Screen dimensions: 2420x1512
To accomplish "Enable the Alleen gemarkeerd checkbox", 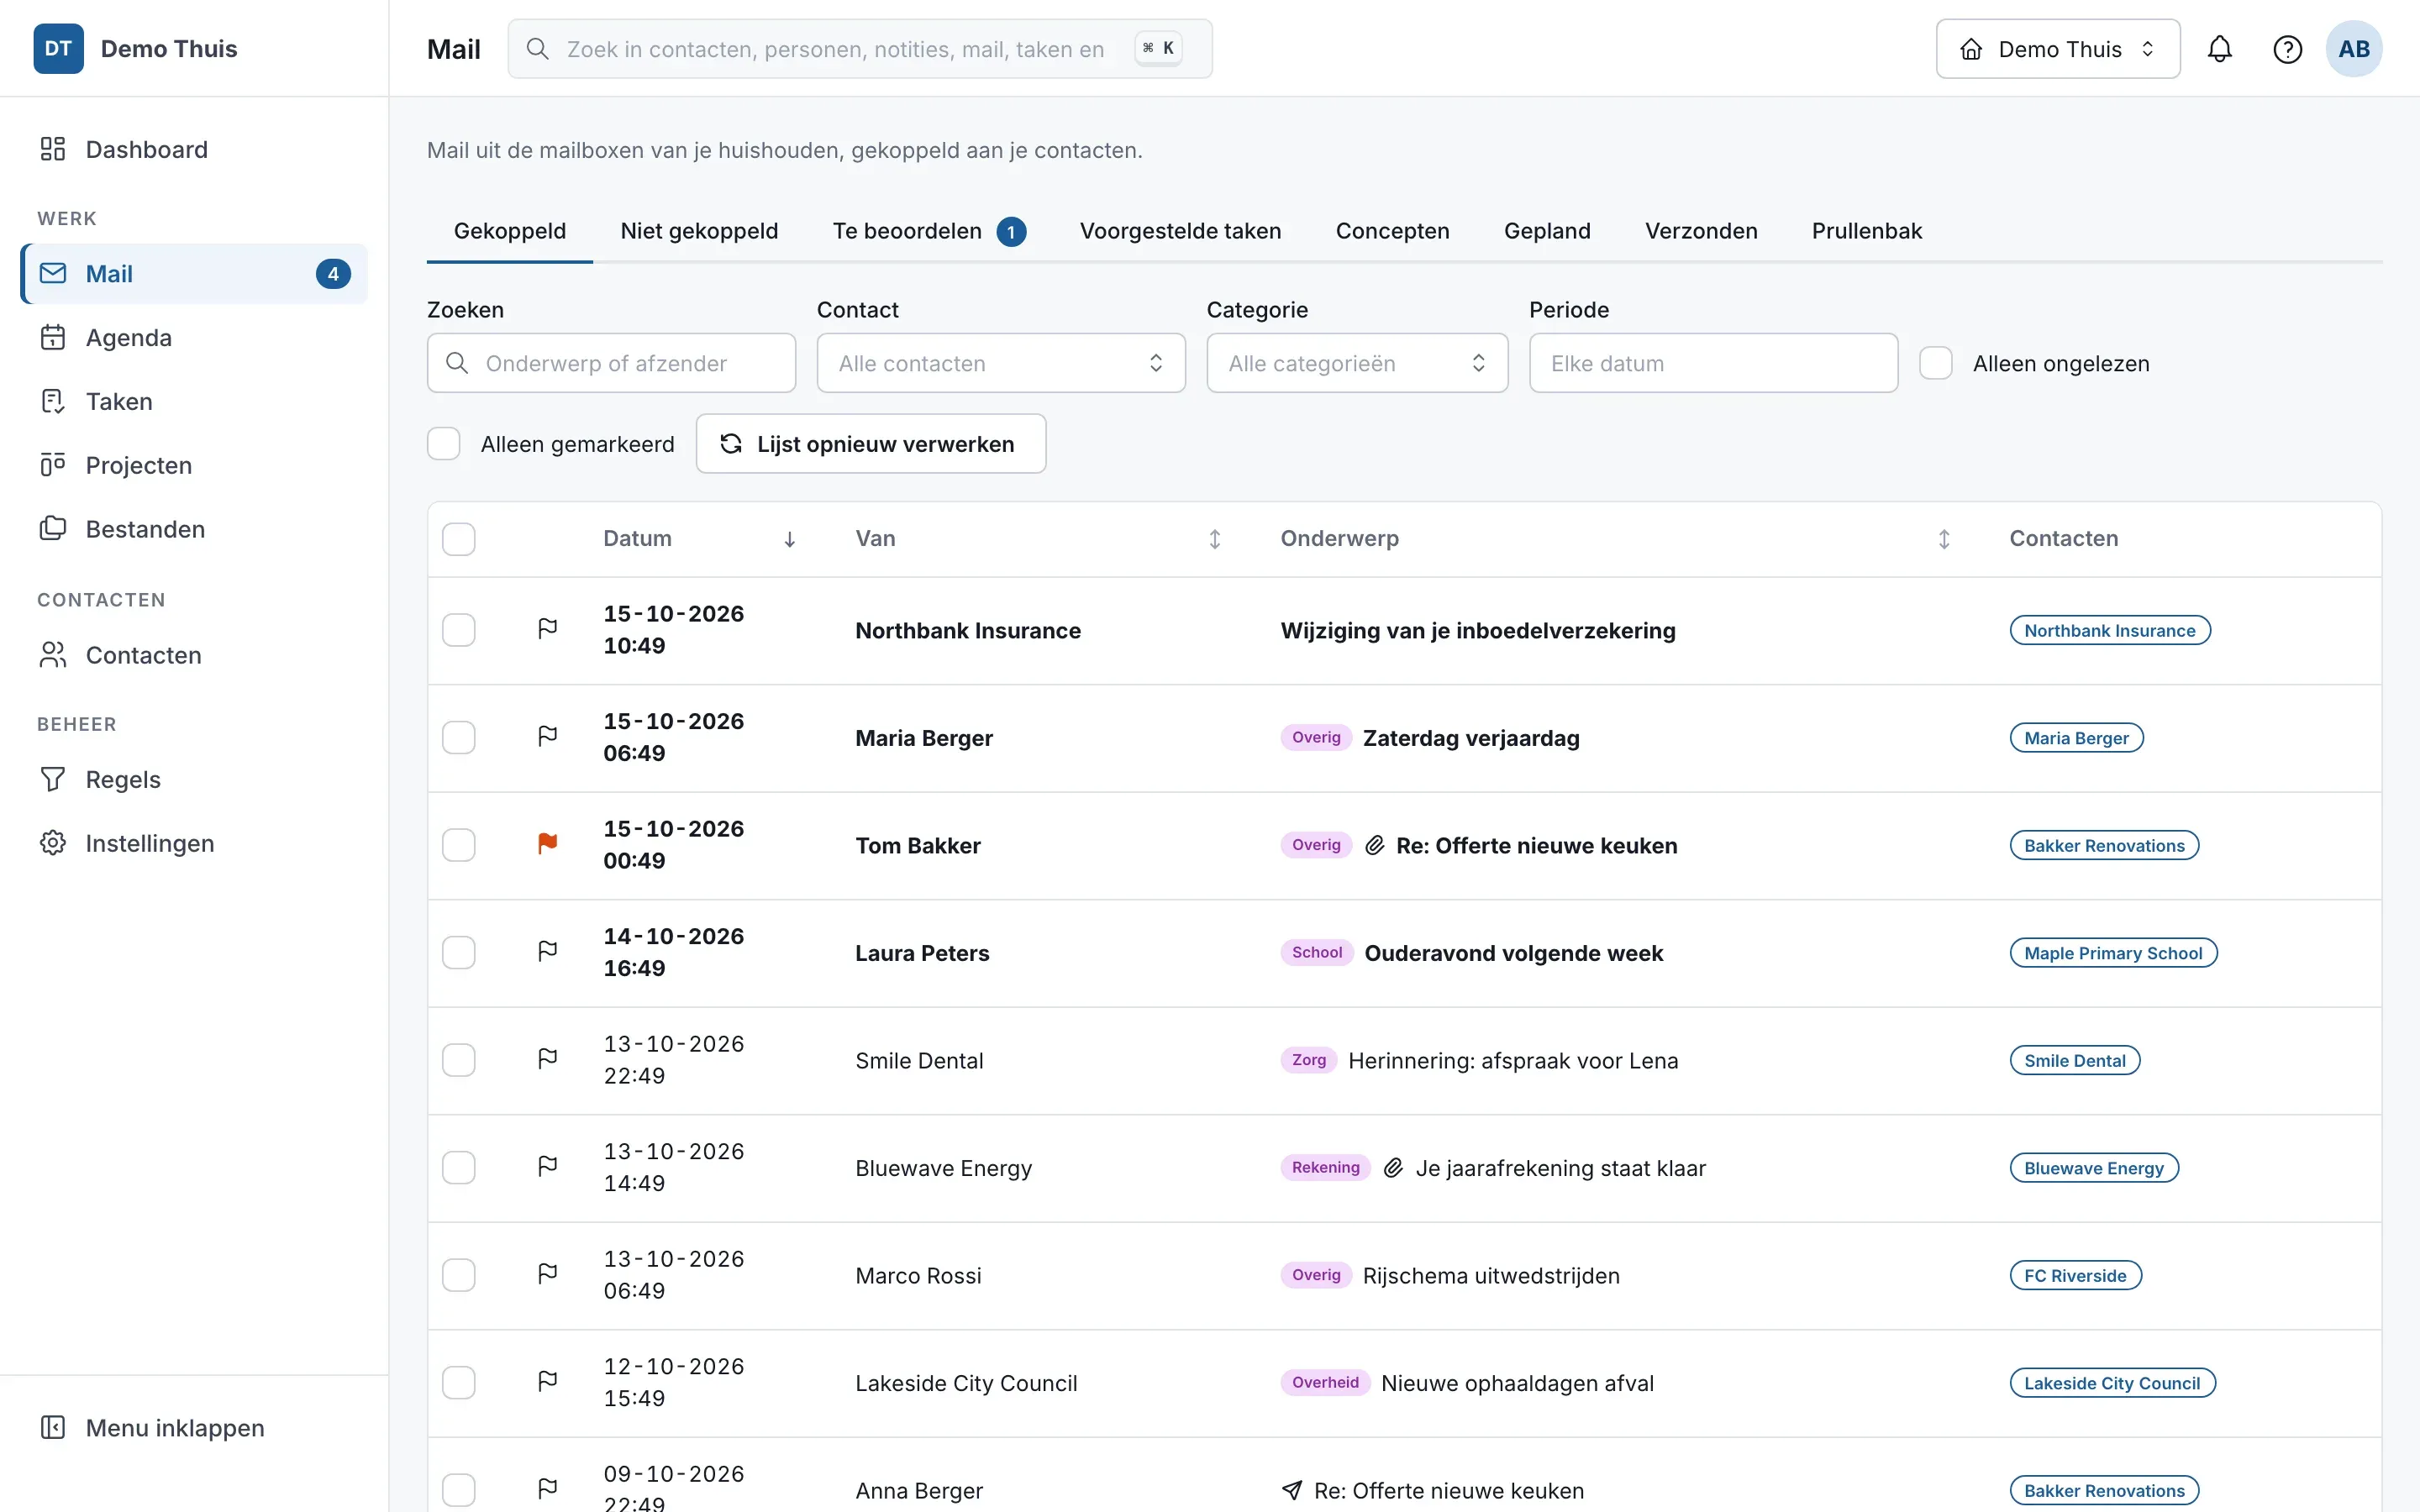I will click(x=444, y=443).
